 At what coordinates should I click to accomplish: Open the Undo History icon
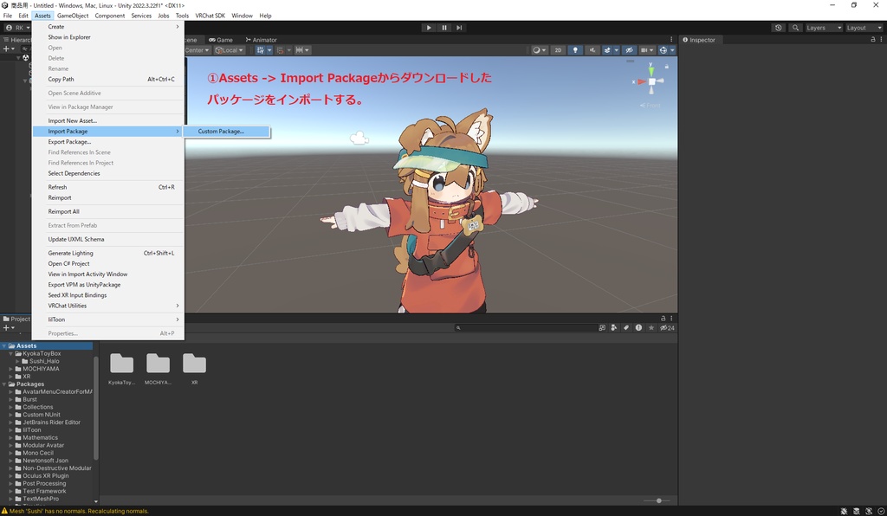coord(779,28)
